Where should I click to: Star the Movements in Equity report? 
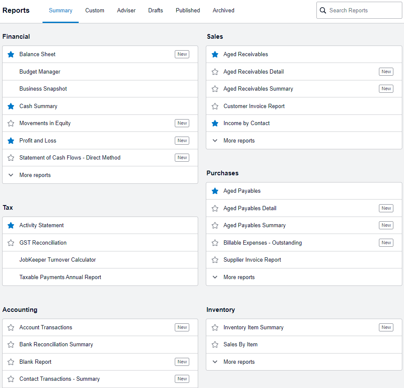coord(11,123)
